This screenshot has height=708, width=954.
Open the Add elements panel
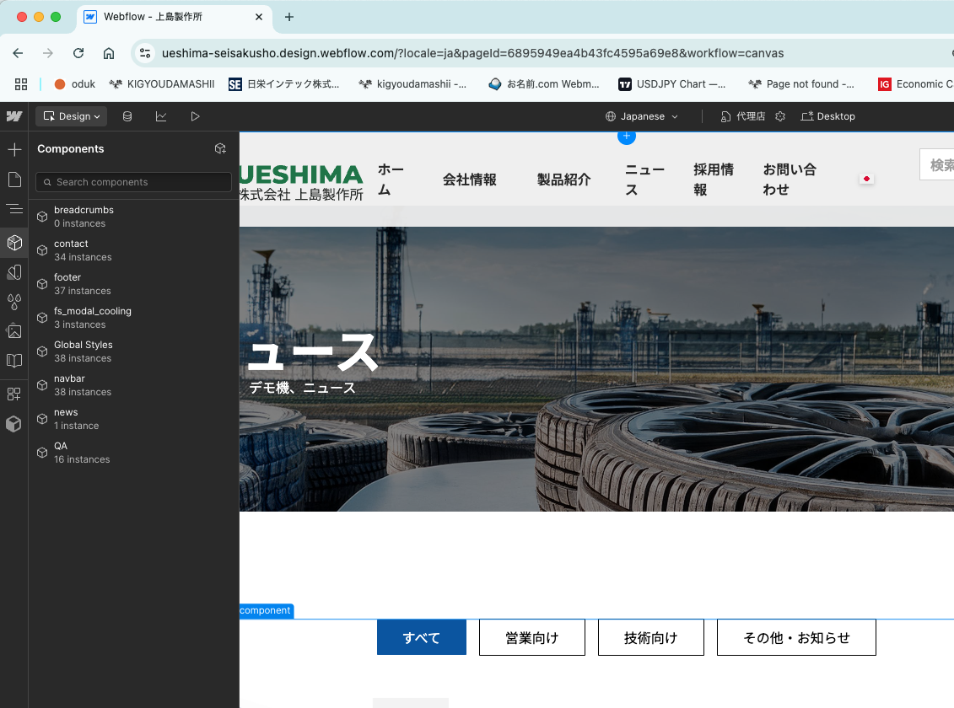tap(14, 149)
